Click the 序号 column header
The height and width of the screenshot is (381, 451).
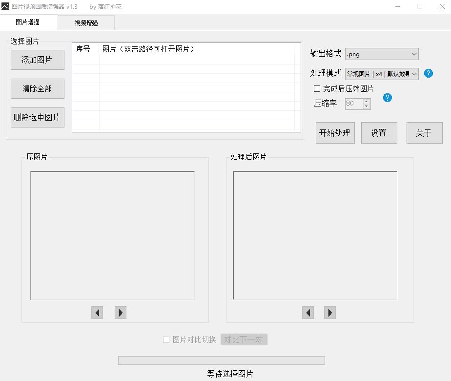[85, 49]
